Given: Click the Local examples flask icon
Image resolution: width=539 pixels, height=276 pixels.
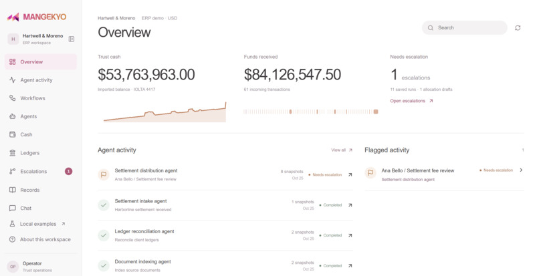Looking at the screenshot, I should [x=13, y=224].
